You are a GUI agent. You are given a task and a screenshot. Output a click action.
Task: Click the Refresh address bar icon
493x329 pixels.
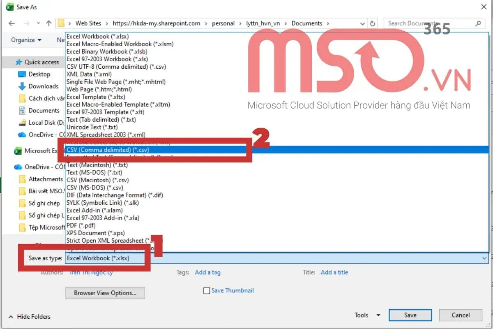click(372, 23)
